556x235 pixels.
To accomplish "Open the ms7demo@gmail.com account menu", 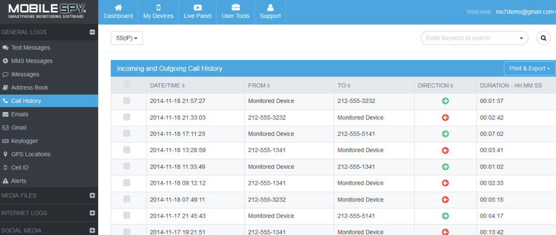I will (526, 12).
